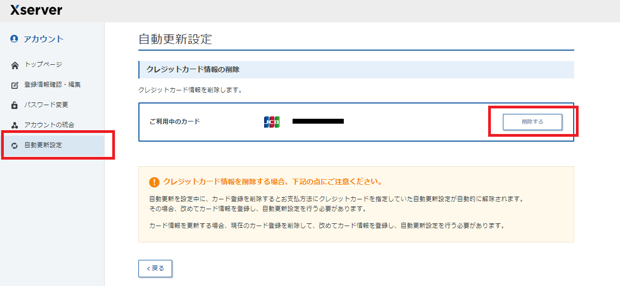Image resolution: width=620 pixels, height=286 pixels.
Task: Click the pencil edit icon in sidebar
Action: pos(15,85)
